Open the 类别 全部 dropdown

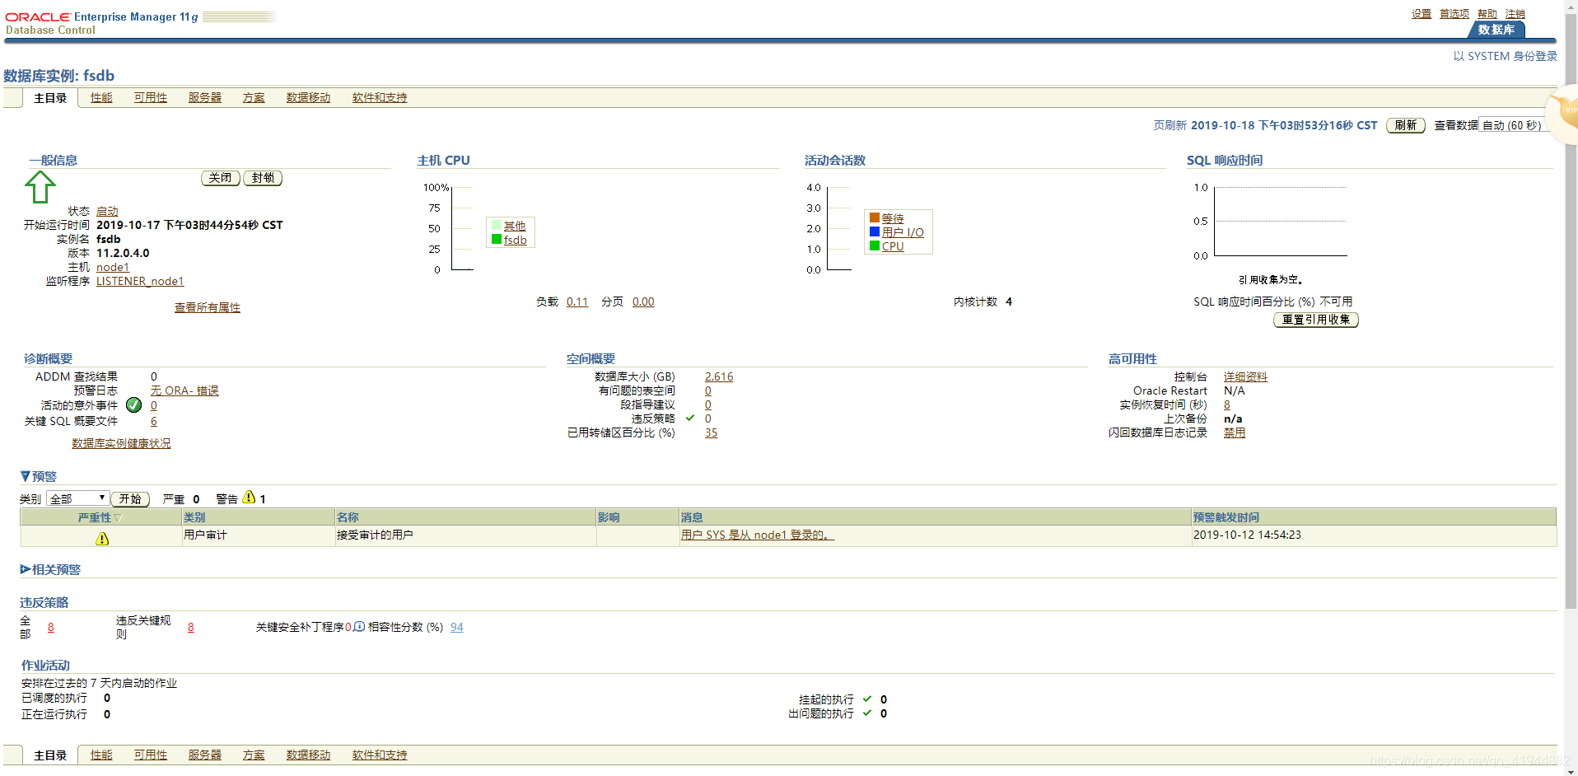click(x=77, y=498)
